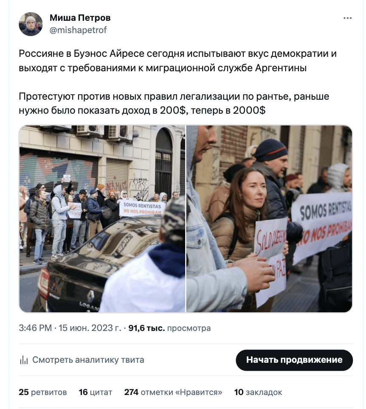Open the @mishapetrof handle link

(x=78, y=30)
